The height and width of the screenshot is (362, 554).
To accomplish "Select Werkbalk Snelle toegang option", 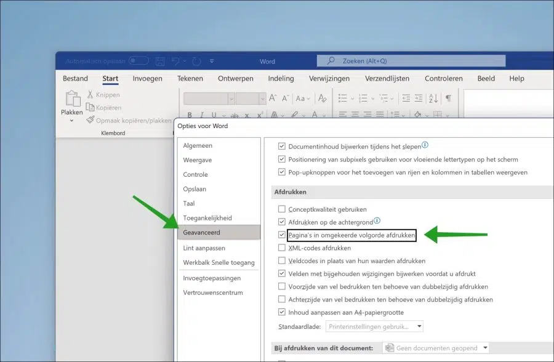I will (x=219, y=262).
